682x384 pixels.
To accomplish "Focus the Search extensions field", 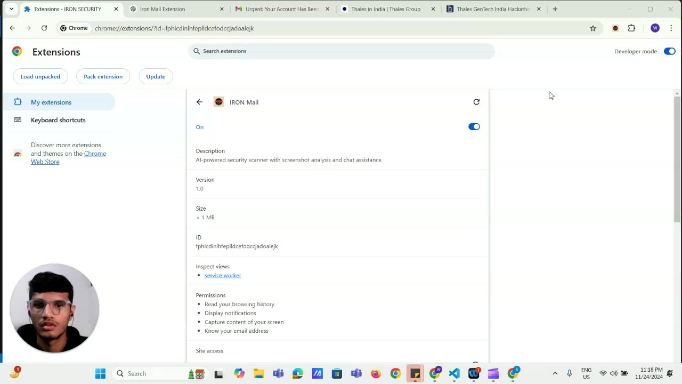I will (342, 51).
